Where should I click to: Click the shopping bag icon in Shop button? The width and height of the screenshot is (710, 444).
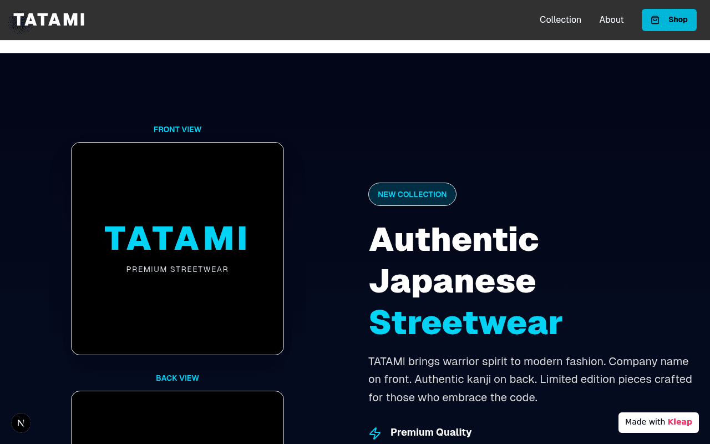point(655,20)
